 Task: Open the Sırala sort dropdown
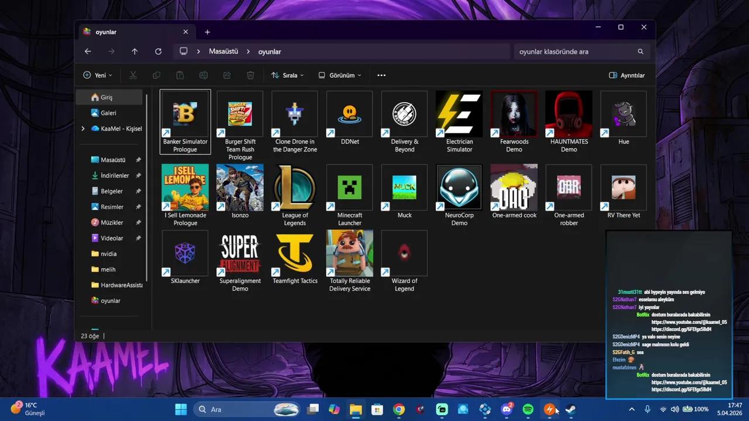tap(287, 75)
